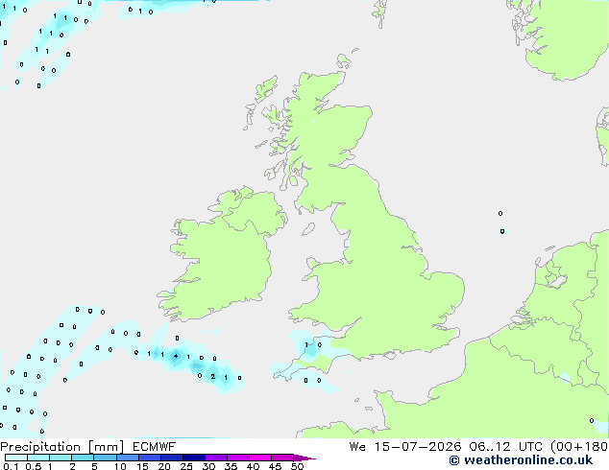Click the '0.1' legend scale label
The height and width of the screenshot is (470, 609).
[11, 466]
